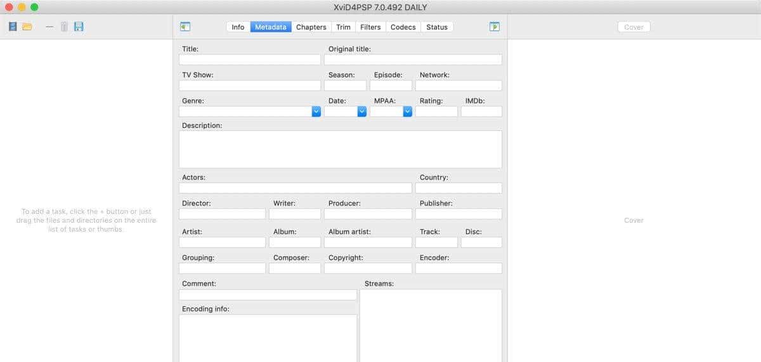761x362 pixels.
Task: Click the Season input field
Action: (x=345, y=85)
